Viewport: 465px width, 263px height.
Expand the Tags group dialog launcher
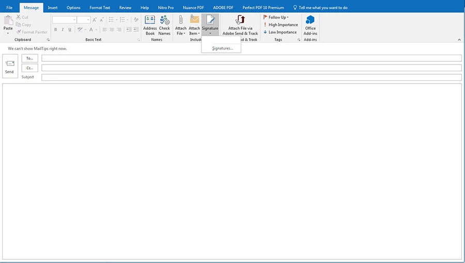299,40
